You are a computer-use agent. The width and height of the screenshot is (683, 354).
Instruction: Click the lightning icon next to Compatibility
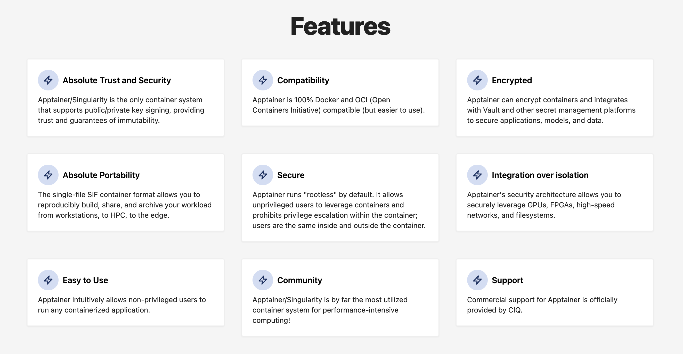pos(263,80)
